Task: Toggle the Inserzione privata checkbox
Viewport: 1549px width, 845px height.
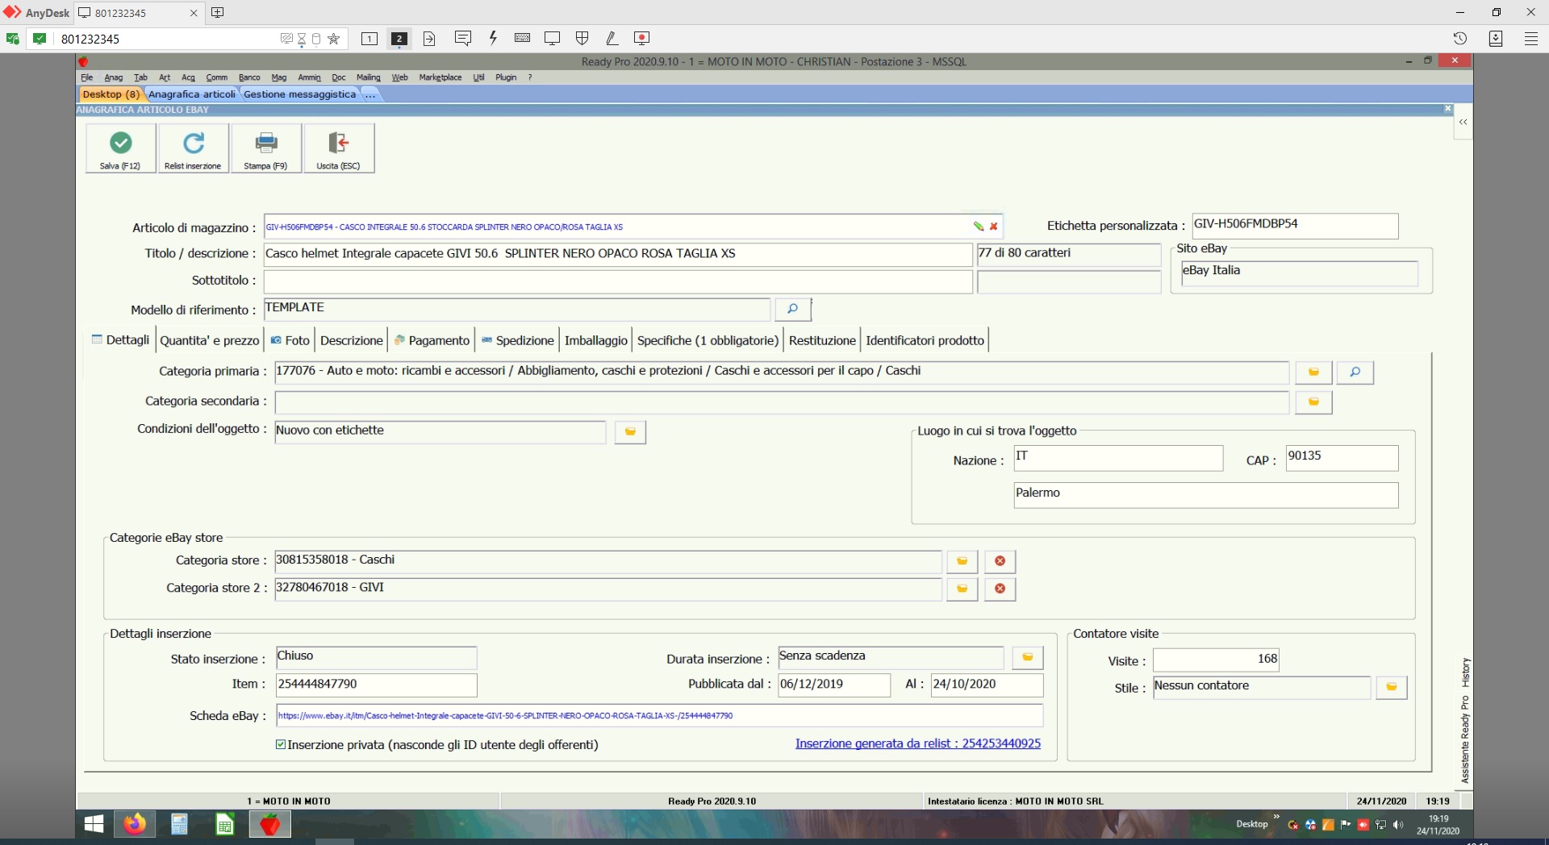Action: point(281,744)
